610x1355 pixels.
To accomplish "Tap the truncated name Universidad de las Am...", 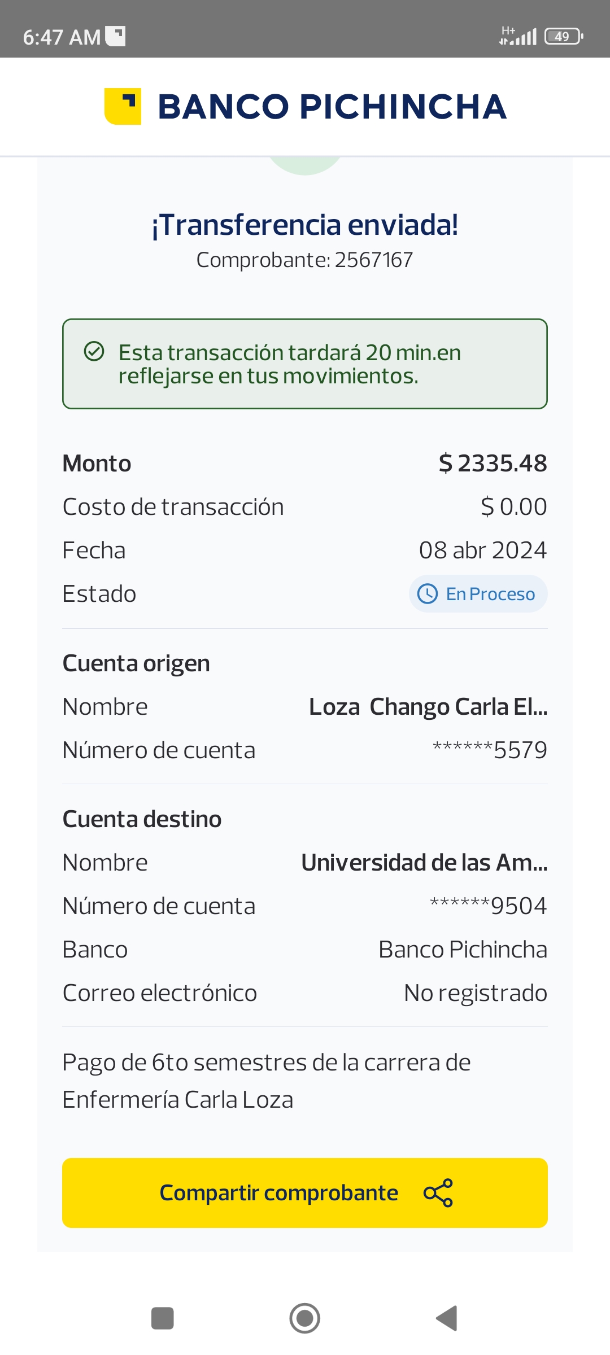I will pyautogui.click(x=424, y=863).
